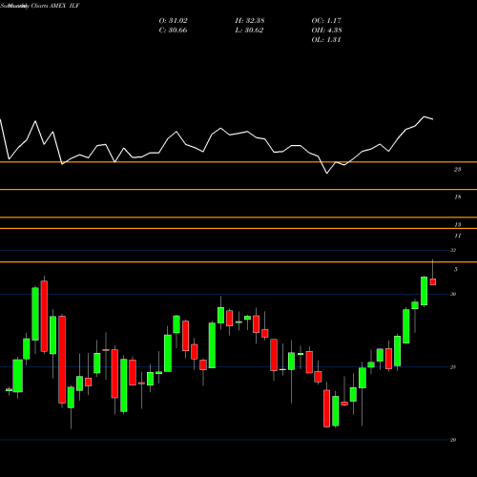Click the close price value C: 30.66
Screen dimensions: 477x477
174,31
